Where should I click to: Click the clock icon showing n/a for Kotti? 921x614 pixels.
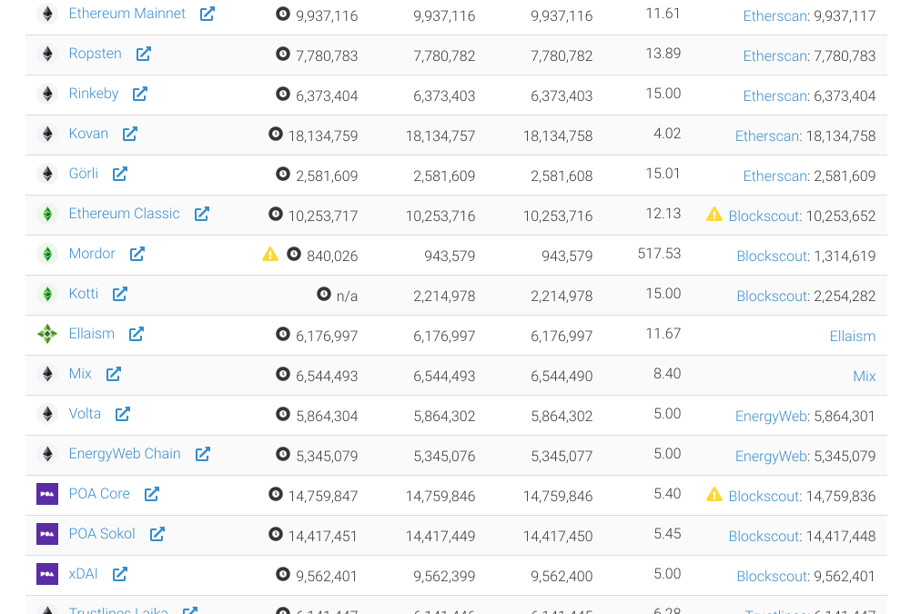[x=324, y=294]
